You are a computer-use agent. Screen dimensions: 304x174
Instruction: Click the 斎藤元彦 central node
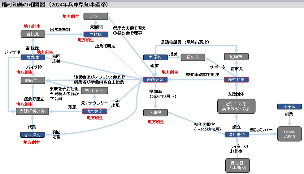coord(155,79)
